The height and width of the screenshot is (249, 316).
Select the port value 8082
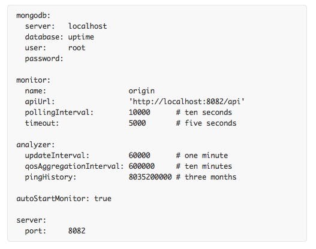tap(77, 231)
